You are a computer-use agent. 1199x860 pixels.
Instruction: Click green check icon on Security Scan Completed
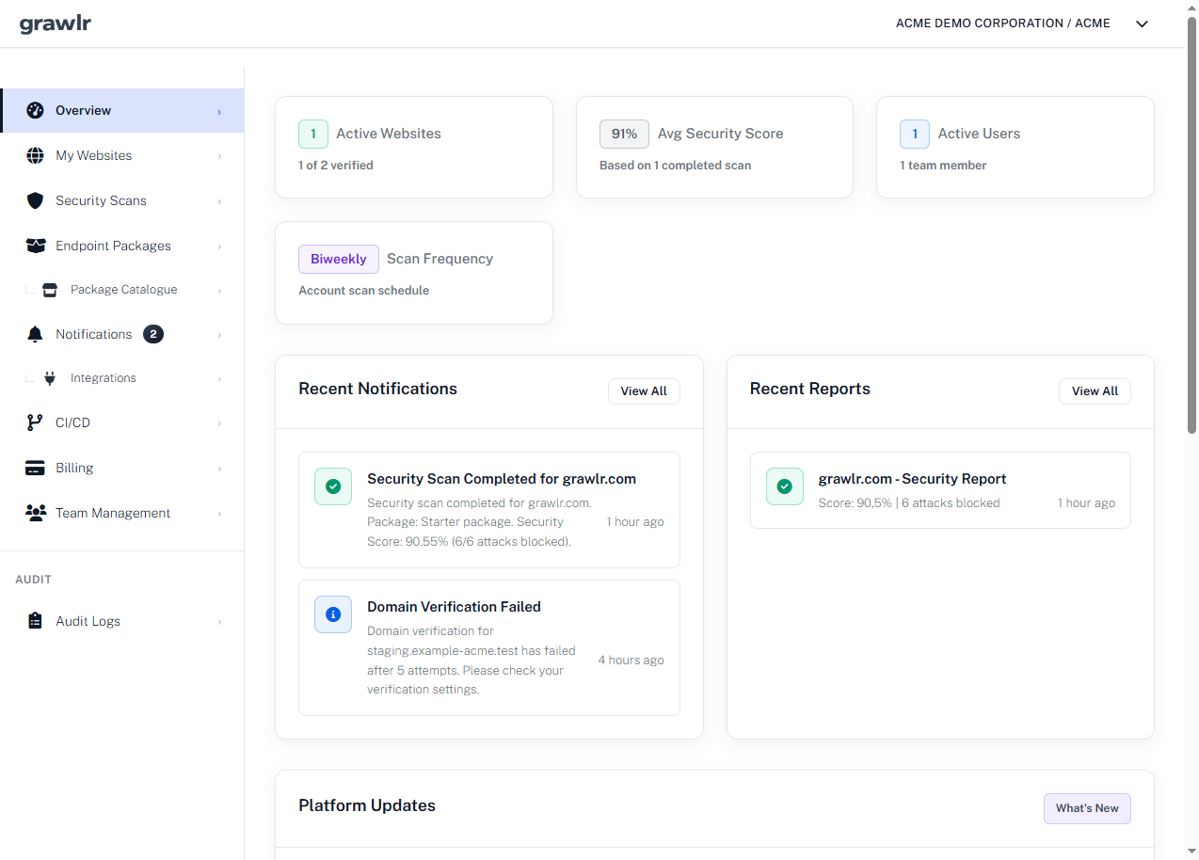tap(333, 486)
